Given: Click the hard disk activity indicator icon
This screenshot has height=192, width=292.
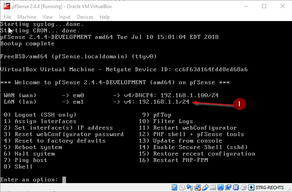Looking at the screenshot, I should click(x=174, y=188).
